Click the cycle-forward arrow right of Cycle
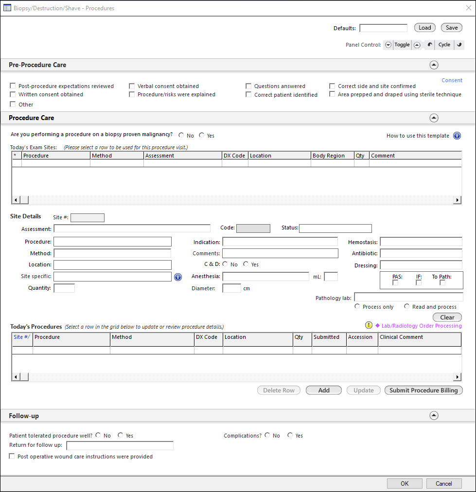 click(x=459, y=45)
